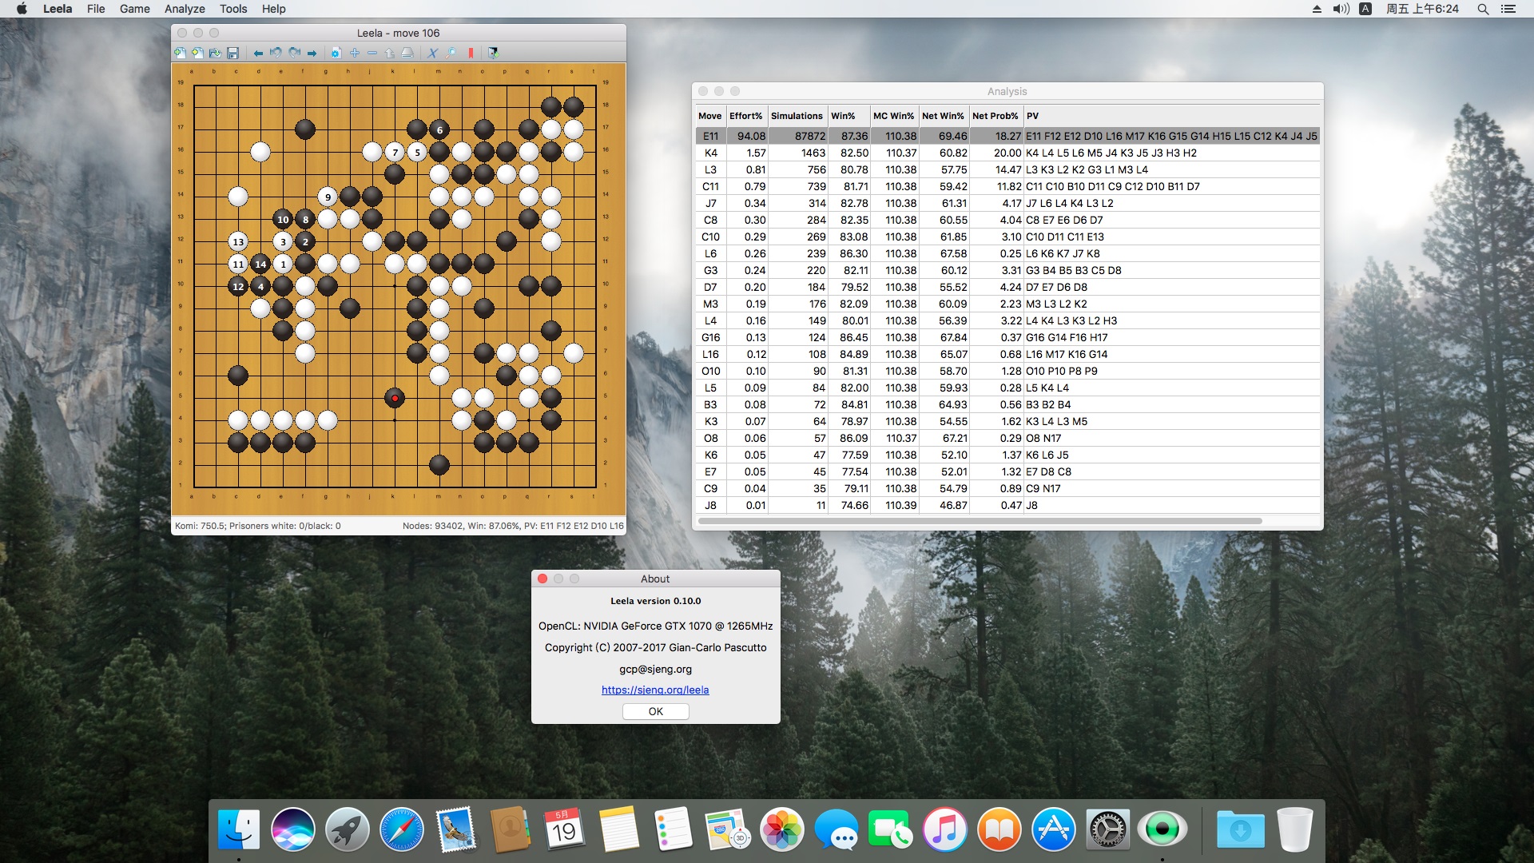
Task: Sort Analysis table by Move column header
Action: point(709,116)
